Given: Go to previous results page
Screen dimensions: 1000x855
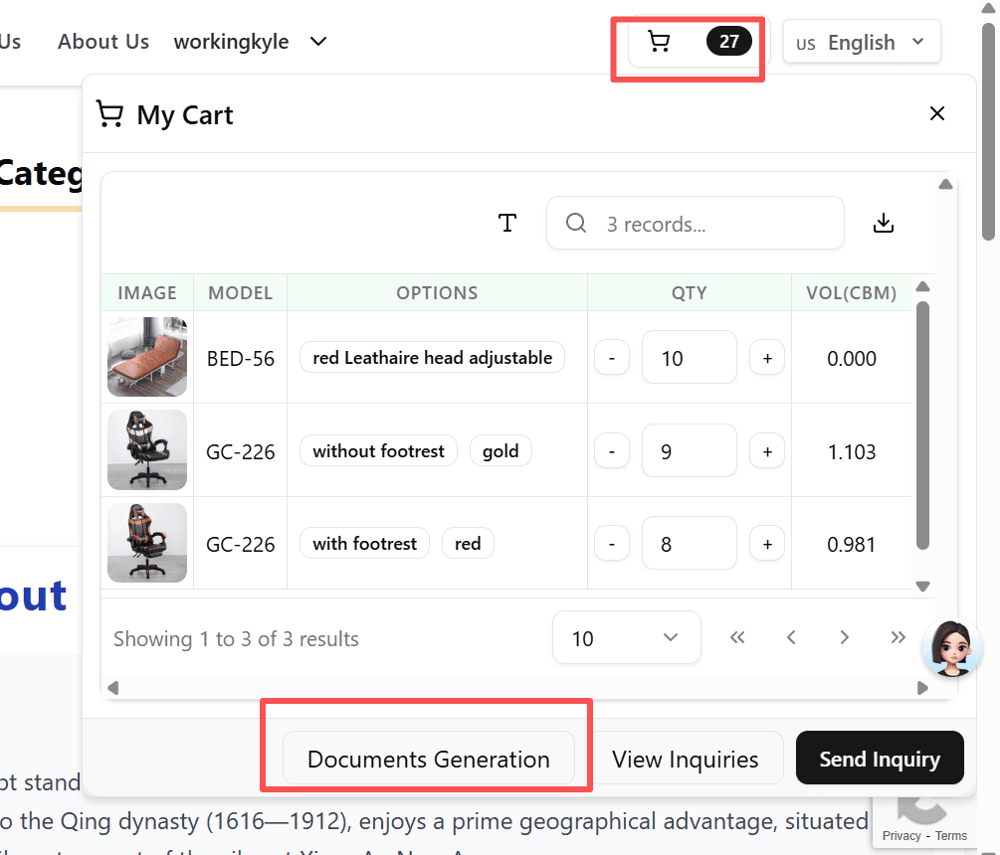Looking at the screenshot, I should pos(791,637).
